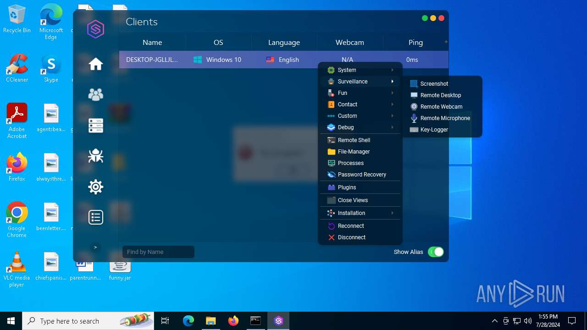Add a column with the plus icon
Image resolution: width=587 pixels, height=330 pixels.
[446, 42]
